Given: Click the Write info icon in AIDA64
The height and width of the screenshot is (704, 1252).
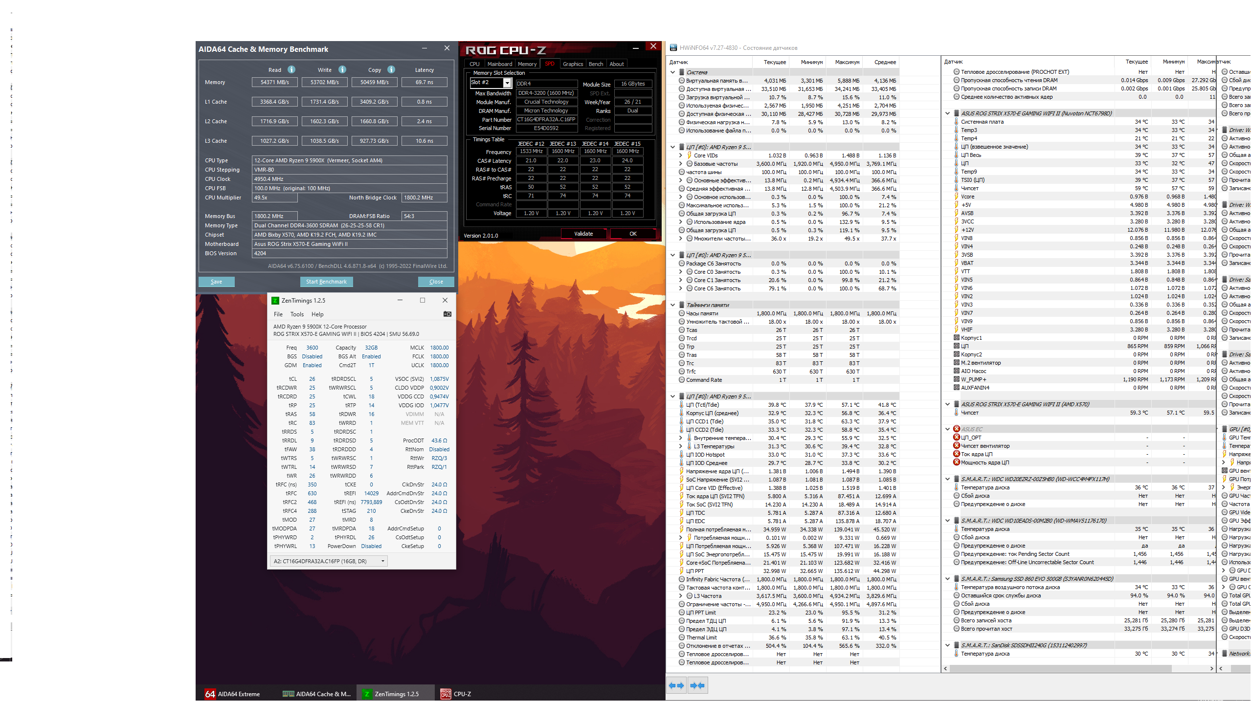Looking at the screenshot, I should [342, 69].
